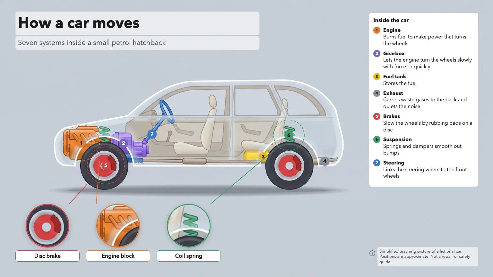The width and height of the screenshot is (493, 277).
Task: Select the Suspension heading in the legend
Action: click(397, 139)
